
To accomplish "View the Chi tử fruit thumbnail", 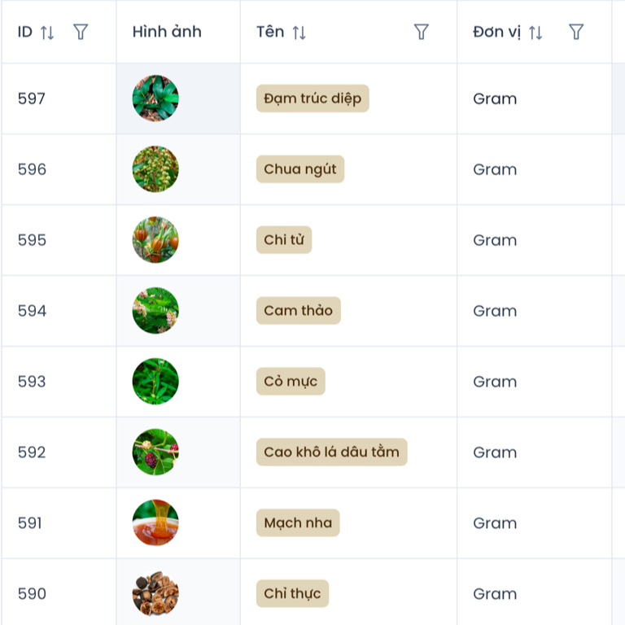I will point(155,240).
